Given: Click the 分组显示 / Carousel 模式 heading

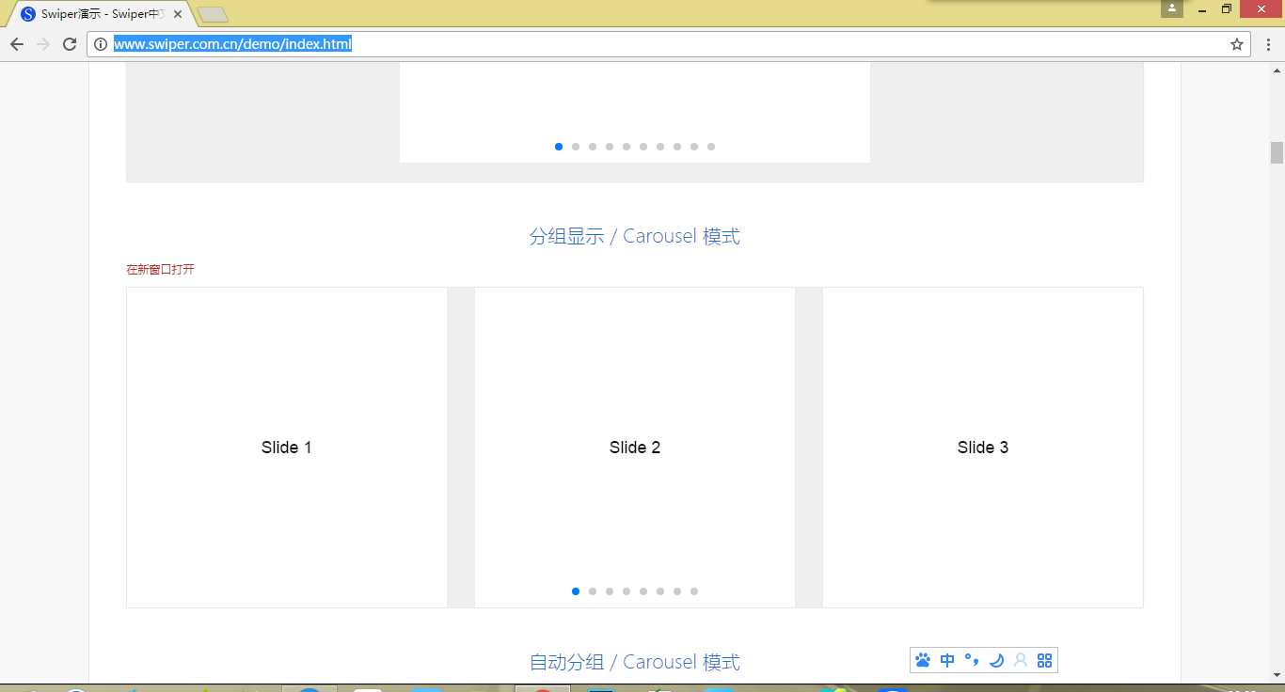Looking at the screenshot, I should click(635, 236).
